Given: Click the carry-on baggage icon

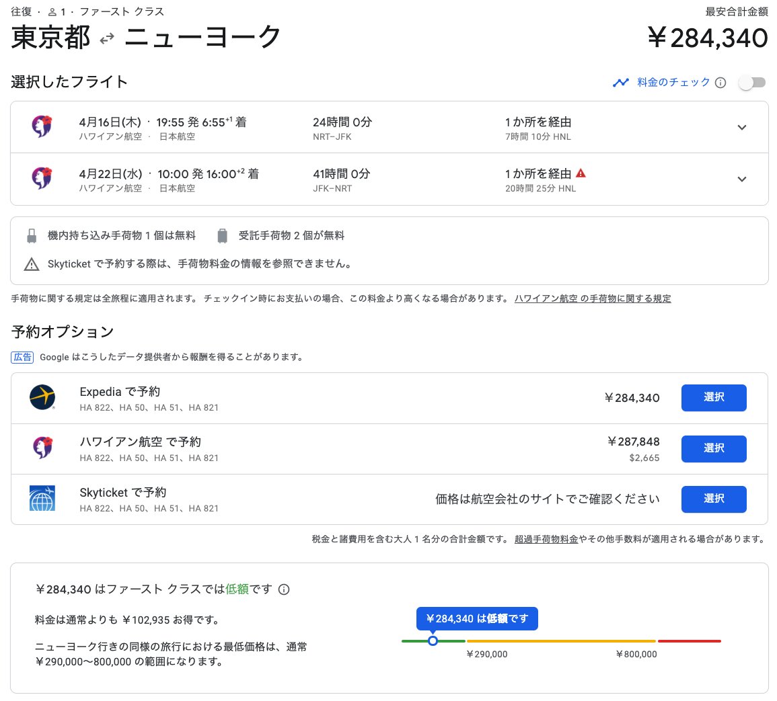Looking at the screenshot, I should (32, 236).
